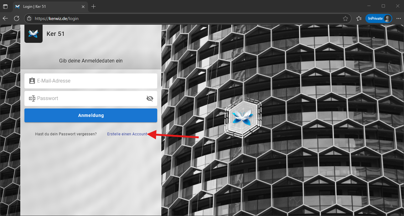This screenshot has width=404, height=216.
Task: Click the InPrivate profile button
Action: point(378,18)
